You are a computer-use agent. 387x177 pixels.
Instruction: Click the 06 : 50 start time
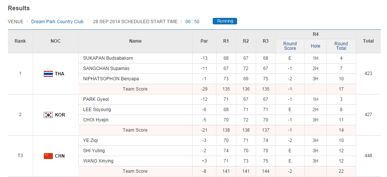click(x=192, y=22)
